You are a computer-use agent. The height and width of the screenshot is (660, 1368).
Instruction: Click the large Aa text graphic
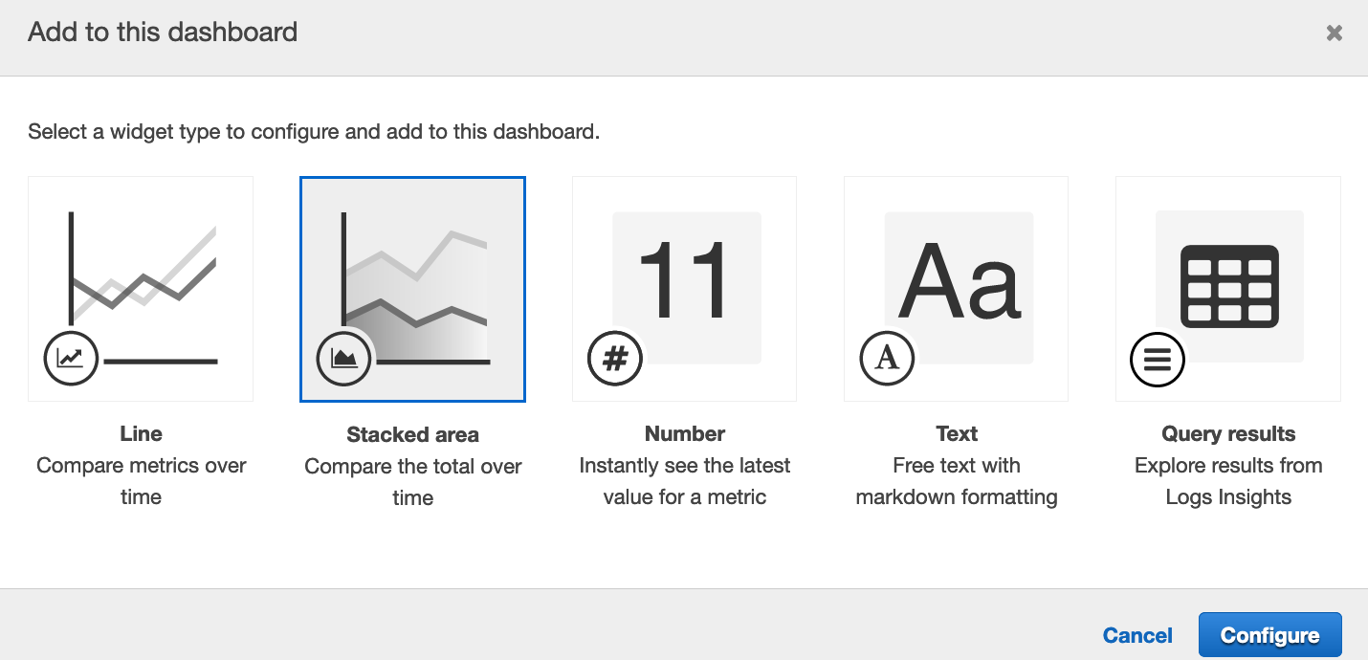pyautogui.click(x=959, y=280)
